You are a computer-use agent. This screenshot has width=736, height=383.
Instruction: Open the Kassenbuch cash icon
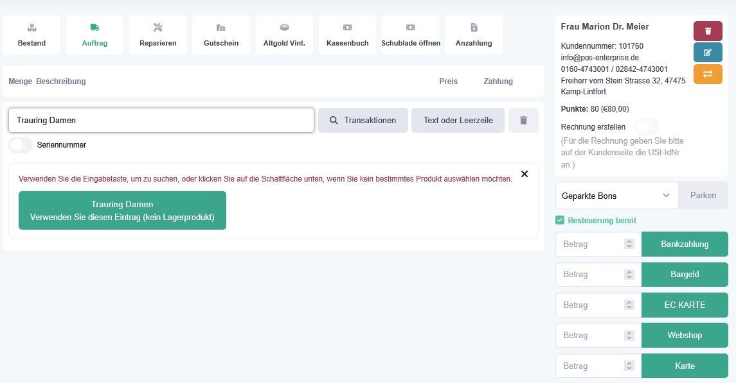[347, 28]
